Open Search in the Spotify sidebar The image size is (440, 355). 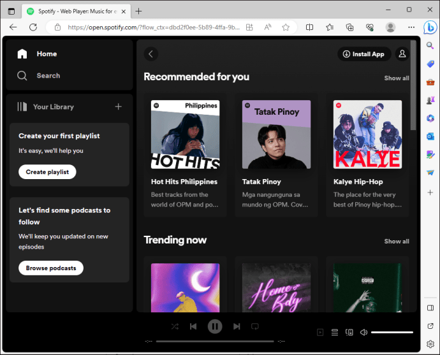[38, 76]
